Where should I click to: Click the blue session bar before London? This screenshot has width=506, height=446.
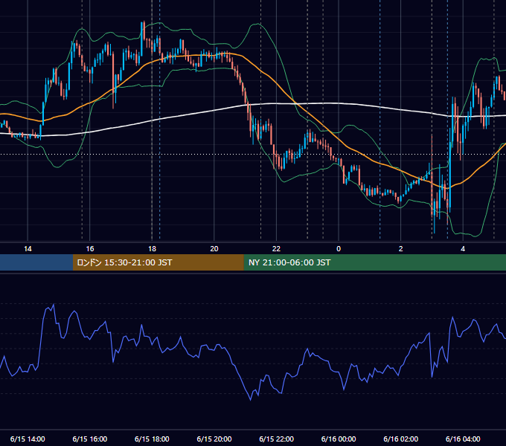click(x=36, y=262)
